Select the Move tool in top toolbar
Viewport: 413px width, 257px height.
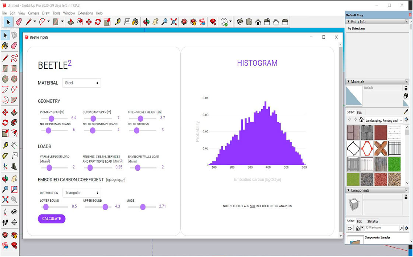click(x=89, y=22)
